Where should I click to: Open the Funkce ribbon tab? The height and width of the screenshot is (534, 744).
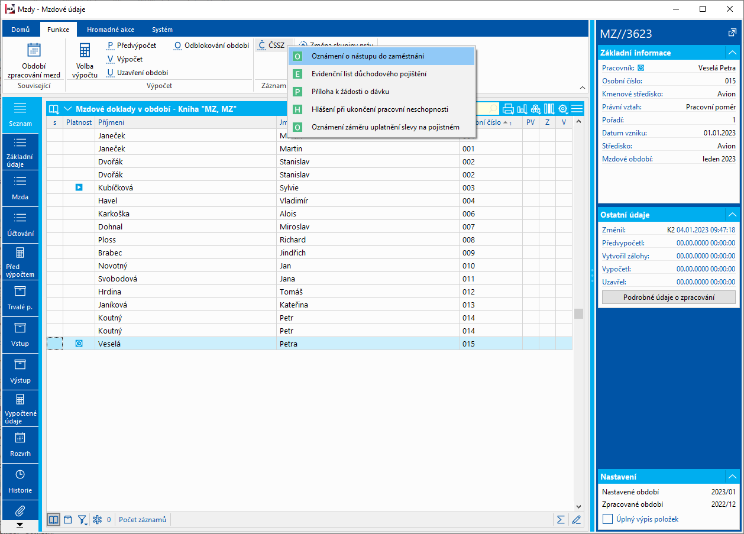(58, 30)
